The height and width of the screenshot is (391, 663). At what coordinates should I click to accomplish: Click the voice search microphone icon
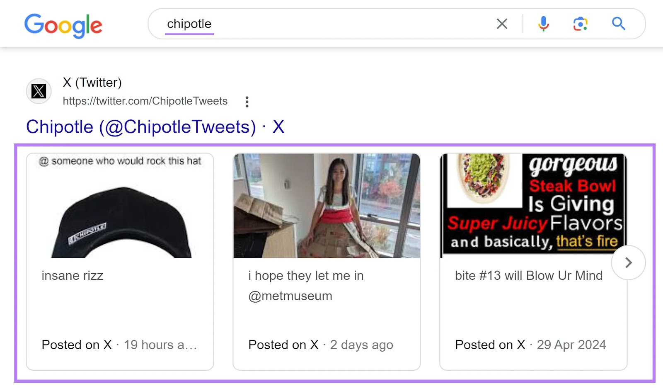pyautogui.click(x=543, y=24)
